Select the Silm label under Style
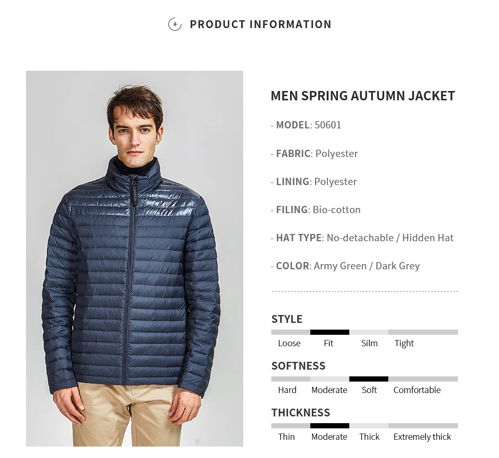 click(x=369, y=343)
